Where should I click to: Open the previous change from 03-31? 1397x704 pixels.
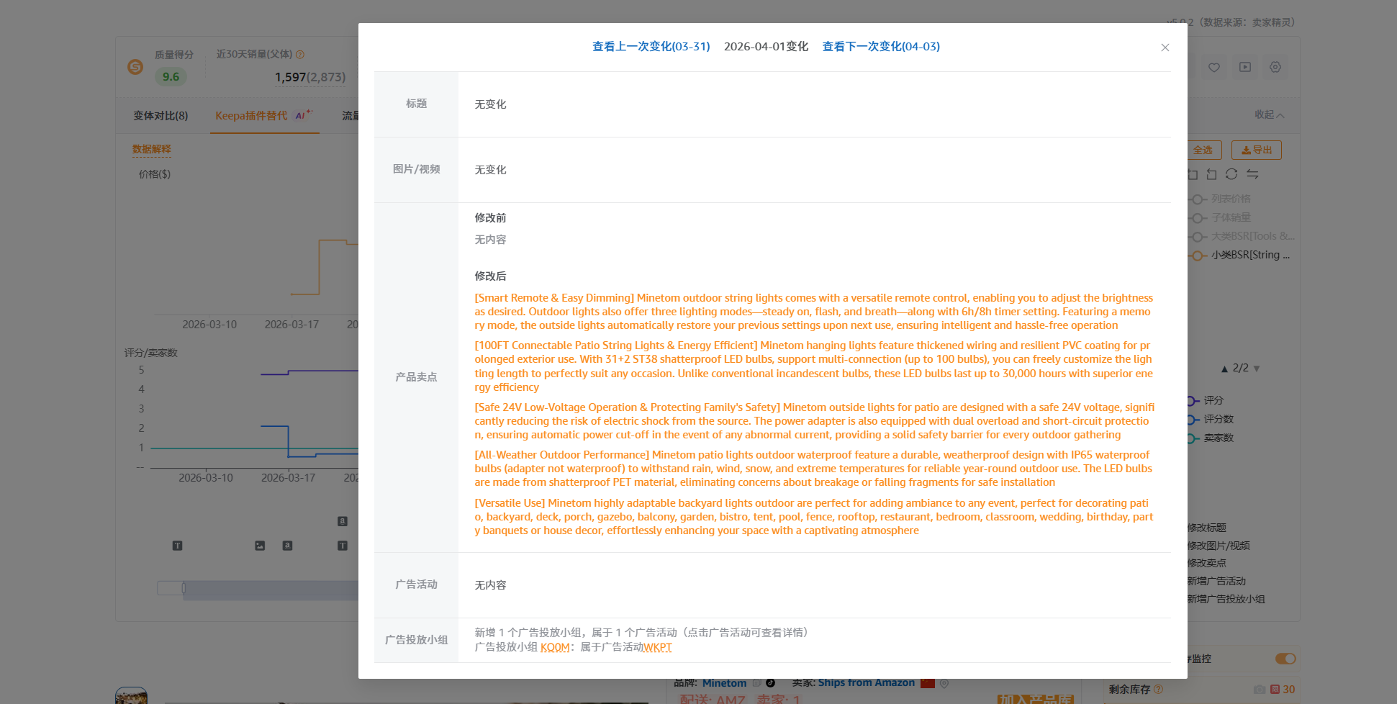pyautogui.click(x=651, y=47)
